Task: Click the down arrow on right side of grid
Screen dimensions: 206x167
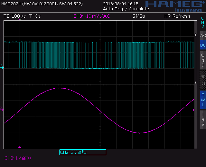Action: pos(195,83)
